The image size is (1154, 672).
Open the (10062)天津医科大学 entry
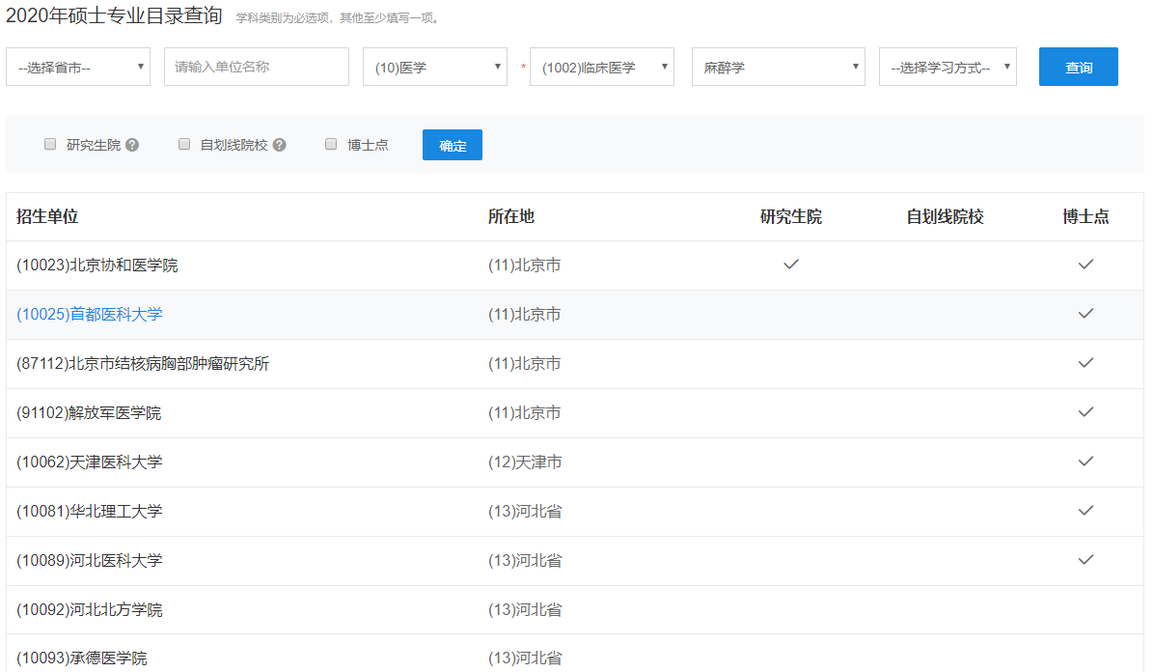tap(89, 462)
